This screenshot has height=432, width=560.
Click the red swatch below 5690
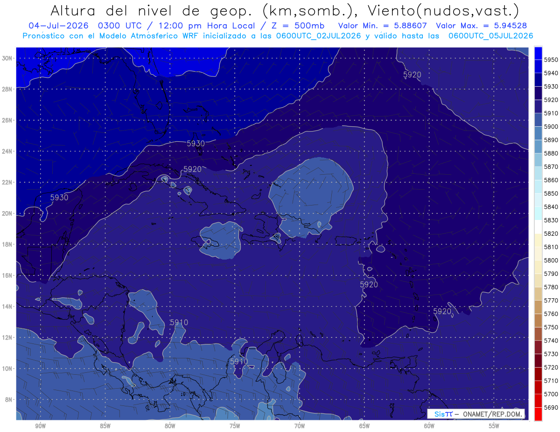coord(538,414)
